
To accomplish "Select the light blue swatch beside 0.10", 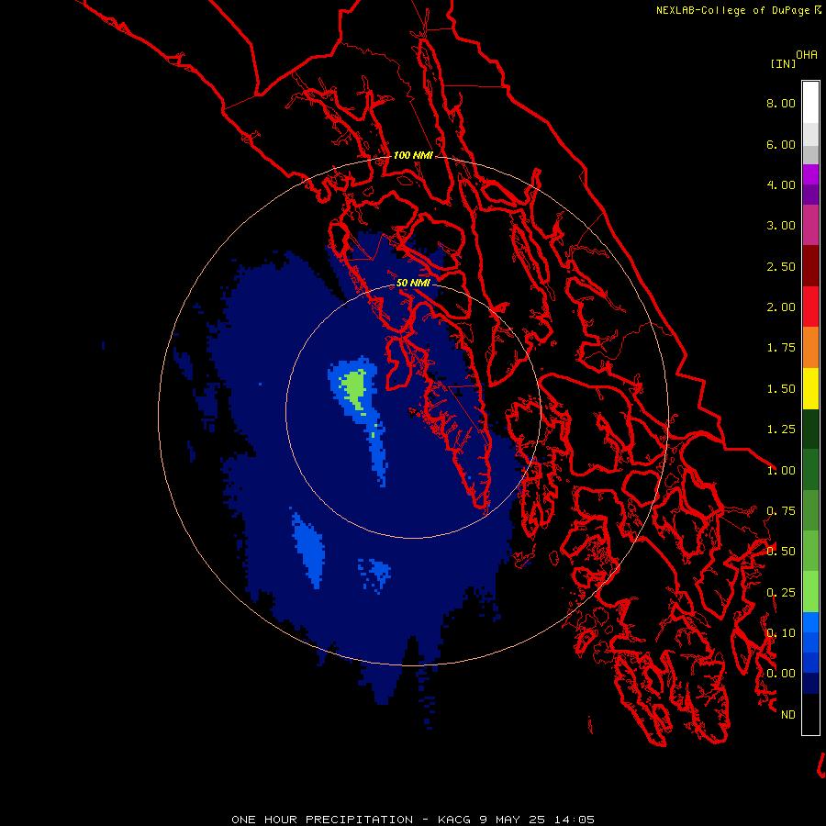I will [810, 622].
